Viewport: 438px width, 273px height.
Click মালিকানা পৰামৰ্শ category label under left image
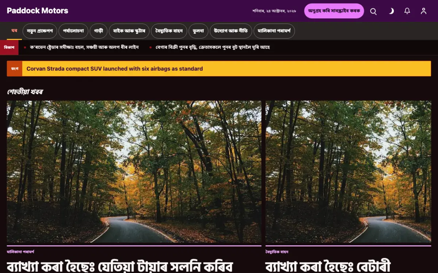point(20,252)
